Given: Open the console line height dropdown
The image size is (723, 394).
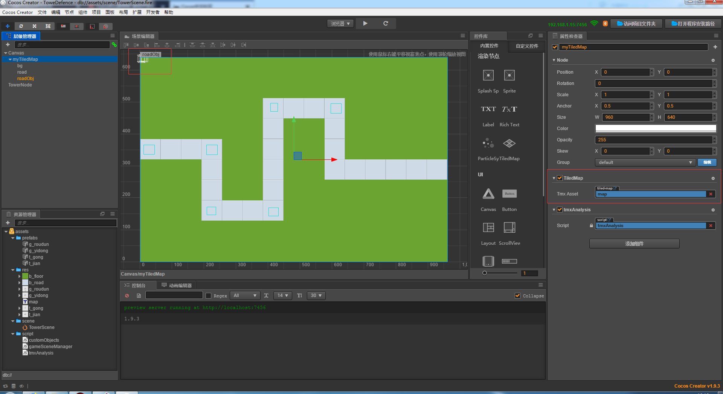Looking at the screenshot, I should (x=316, y=295).
